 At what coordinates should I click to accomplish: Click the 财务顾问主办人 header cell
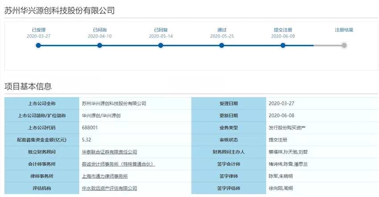click(229, 152)
